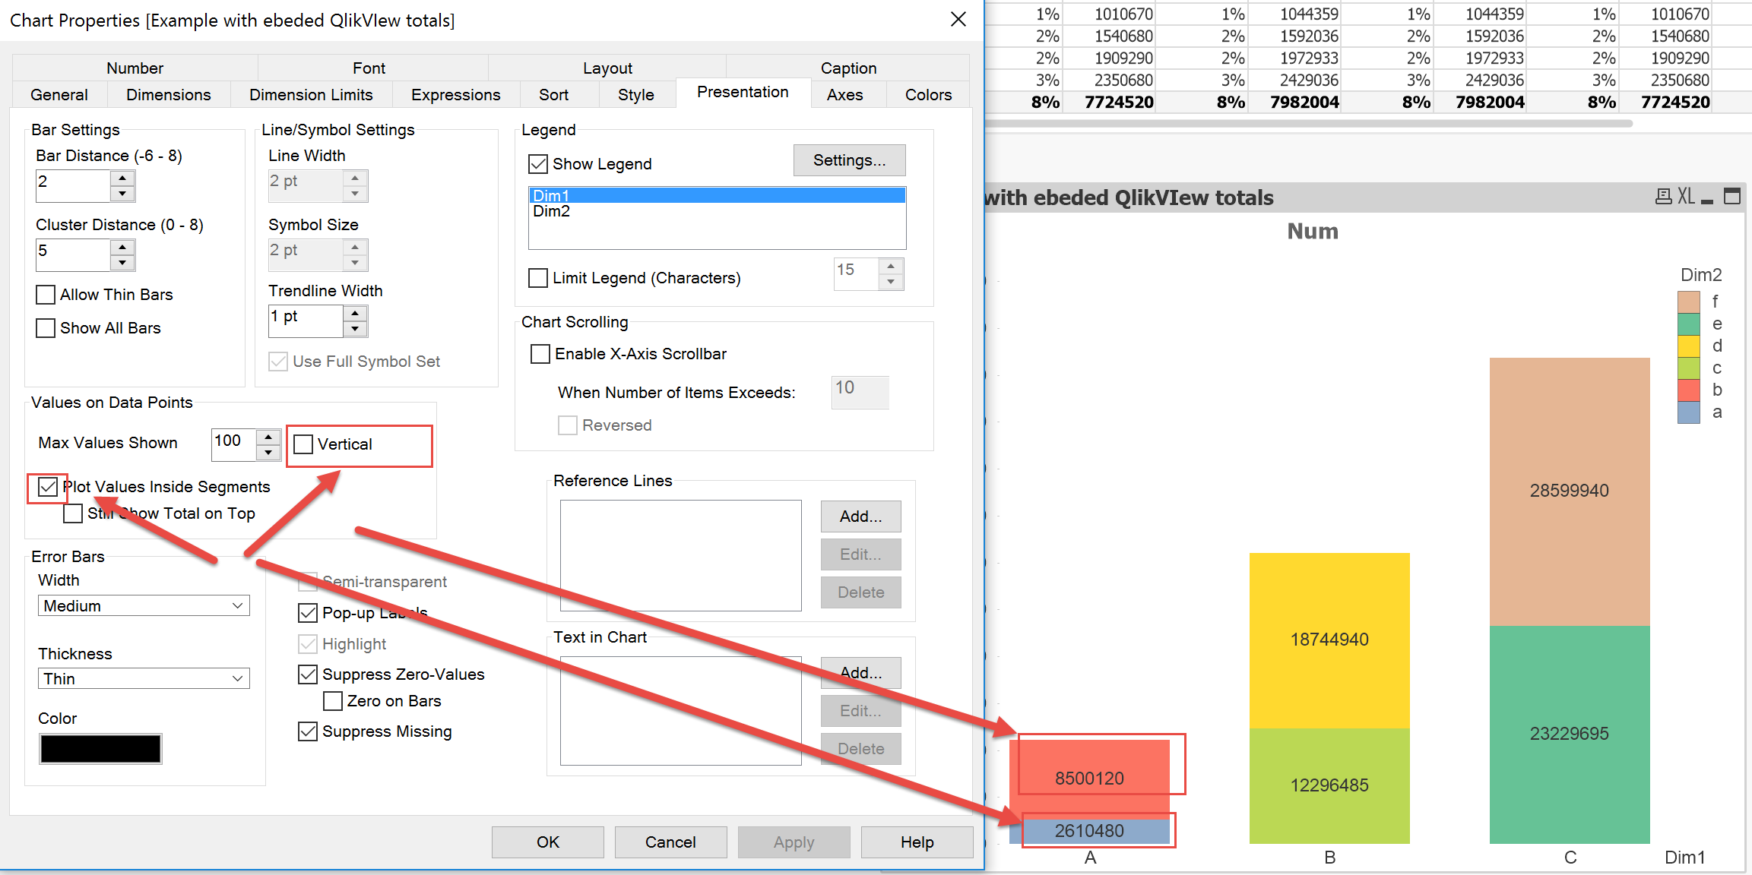Image resolution: width=1752 pixels, height=875 pixels.
Task: Close the Chart Properties dialog
Action: coord(958,20)
